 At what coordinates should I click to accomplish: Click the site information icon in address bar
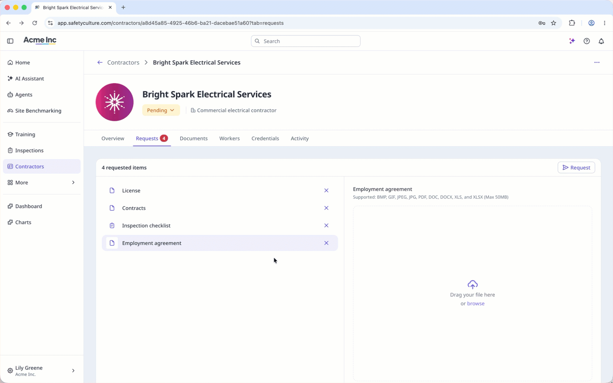[x=50, y=23]
